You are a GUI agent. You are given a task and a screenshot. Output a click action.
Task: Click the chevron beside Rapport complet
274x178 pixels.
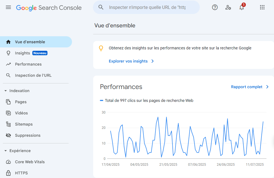[x=267, y=87]
